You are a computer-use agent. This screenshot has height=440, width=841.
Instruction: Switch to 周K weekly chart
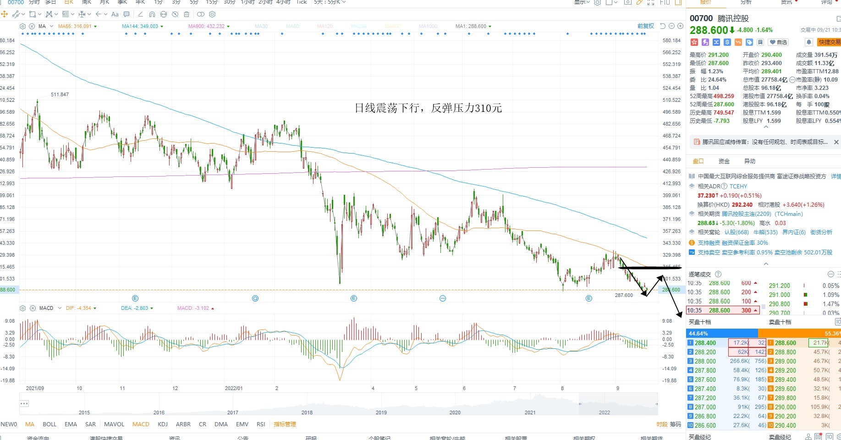click(87, 2)
